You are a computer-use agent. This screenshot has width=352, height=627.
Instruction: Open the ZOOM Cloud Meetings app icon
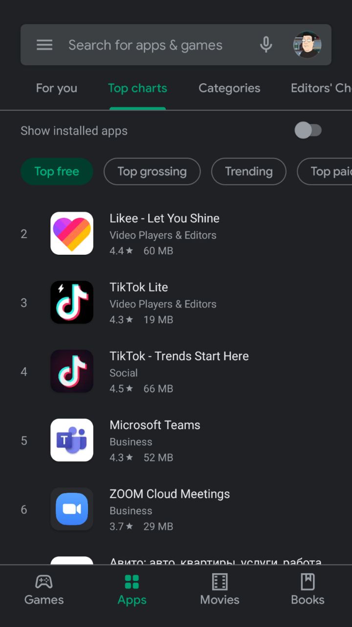(72, 509)
